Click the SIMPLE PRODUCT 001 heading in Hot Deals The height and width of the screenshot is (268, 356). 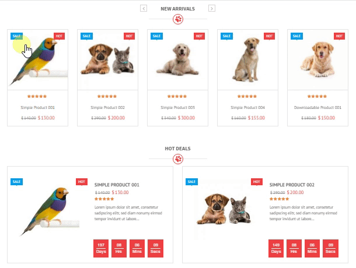pyautogui.click(x=117, y=185)
